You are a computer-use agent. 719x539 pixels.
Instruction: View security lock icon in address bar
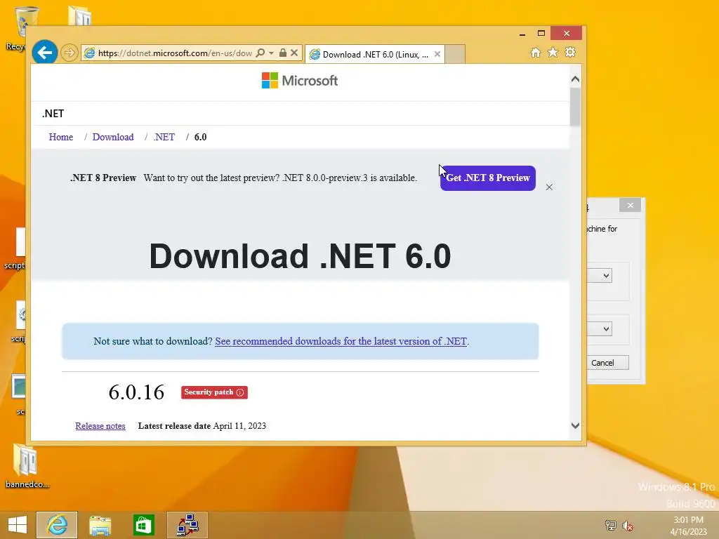click(x=283, y=53)
